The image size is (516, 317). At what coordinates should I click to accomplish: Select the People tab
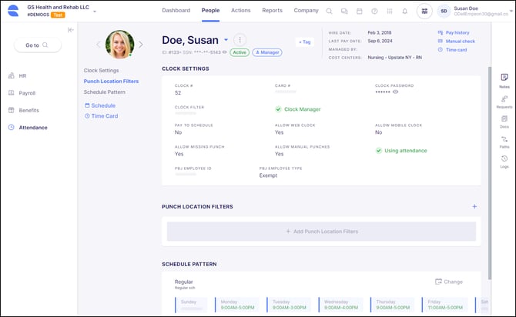210,11
